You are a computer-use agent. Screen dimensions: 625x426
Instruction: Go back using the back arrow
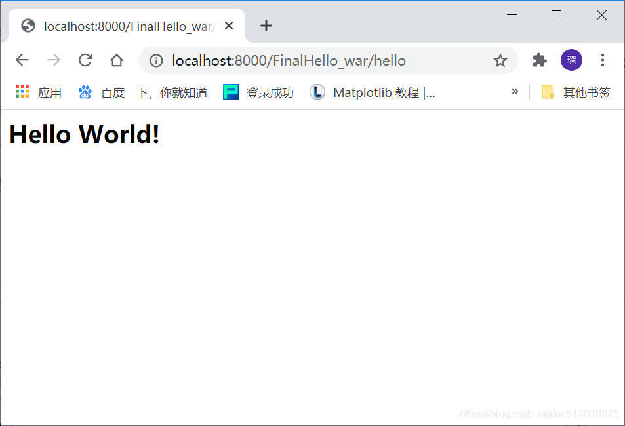[22, 60]
